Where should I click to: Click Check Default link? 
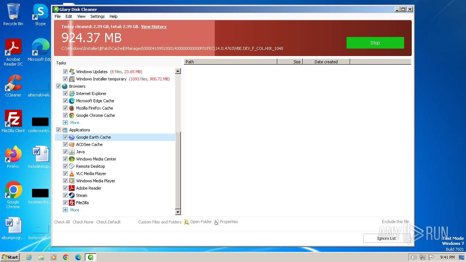pyautogui.click(x=108, y=222)
